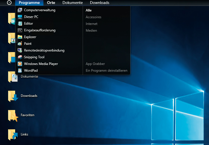Image resolution: width=209 pixels, height=145 pixels.
Task: Open the Orte menu
Action: point(51,3)
